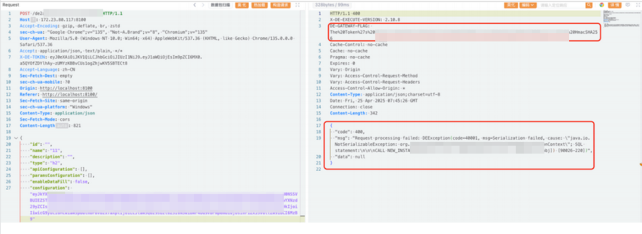Open the response in the Chrome browser icon
The height and width of the screenshot is (234, 642).
point(602,5)
